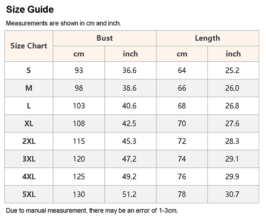Image resolution: width=266 pixels, height=221 pixels.
Task: Click the 3XL size row label
Action: (x=28, y=159)
